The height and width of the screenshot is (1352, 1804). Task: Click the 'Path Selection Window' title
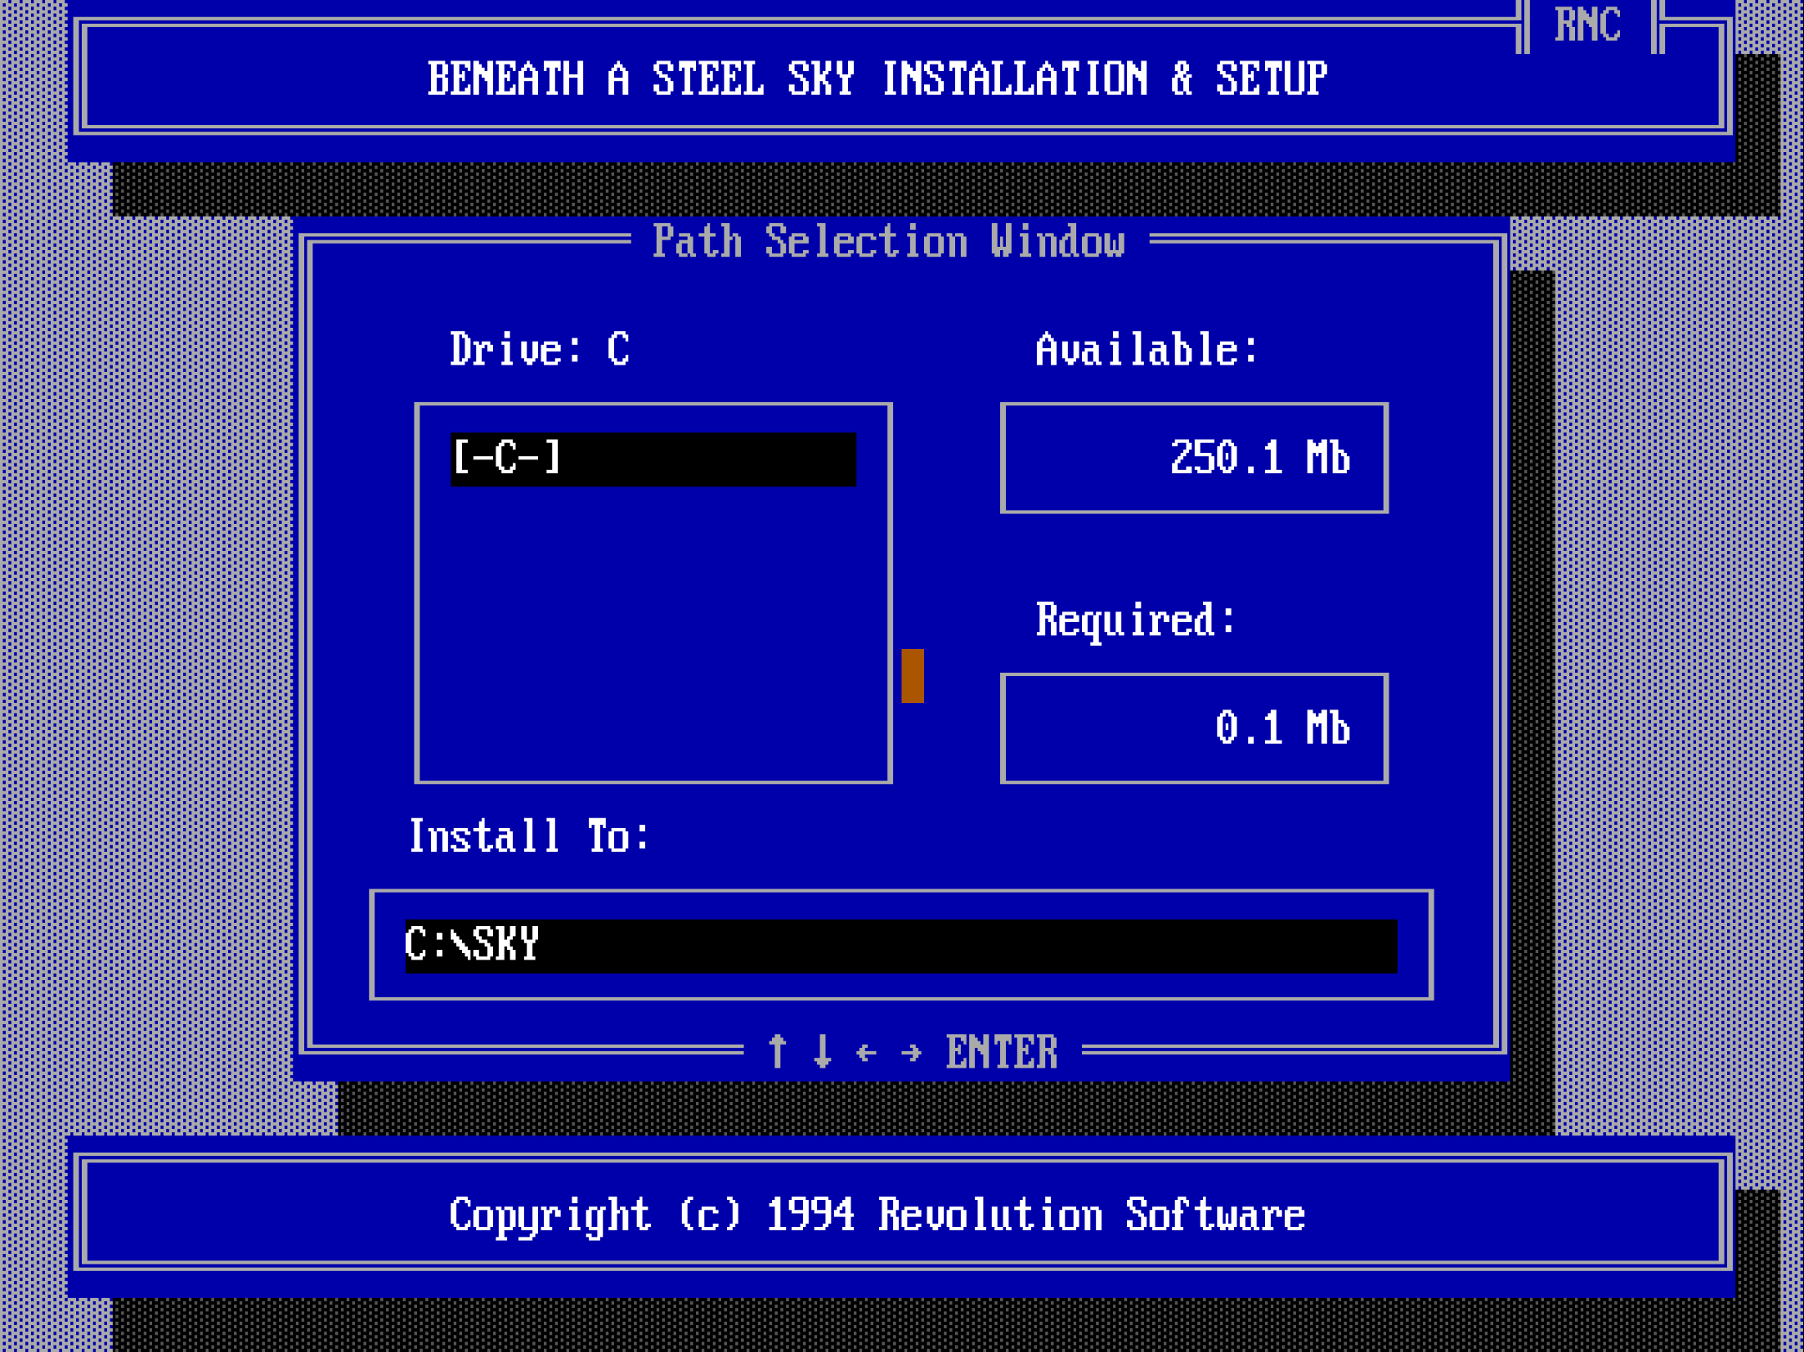(889, 241)
